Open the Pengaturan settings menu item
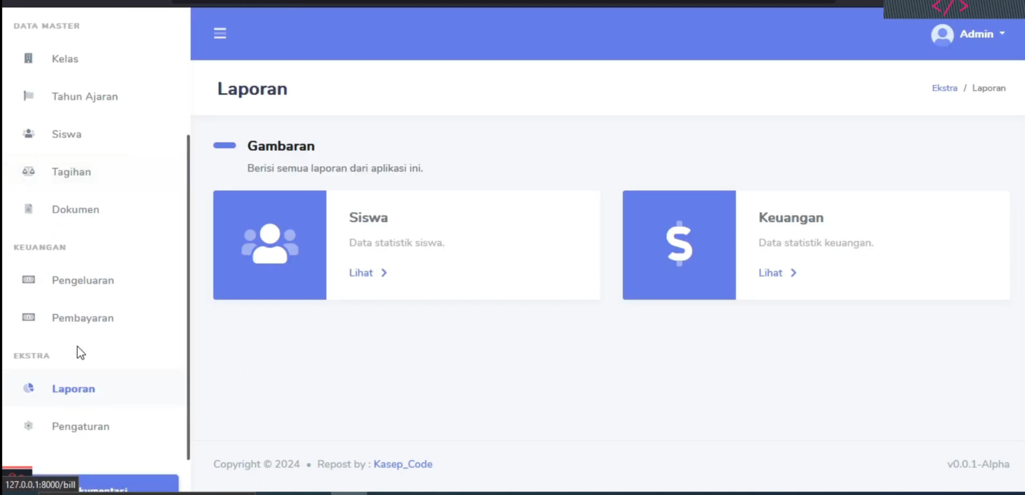The width and height of the screenshot is (1025, 495). coord(95,426)
